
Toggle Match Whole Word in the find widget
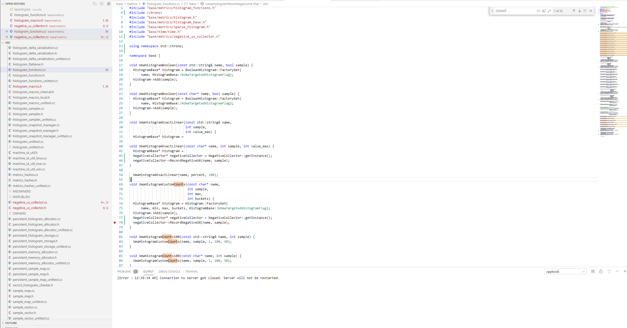tap(544, 11)
